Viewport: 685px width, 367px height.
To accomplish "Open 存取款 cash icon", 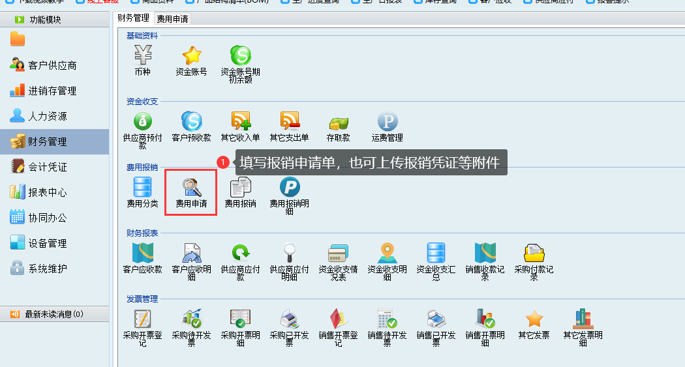I will [x=338, y=123].
